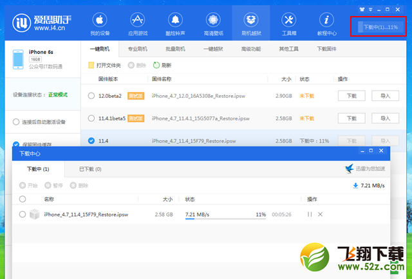Click 开始 start button in download center
The height and width of the screenshot is (279, 412).
click(x=28, y=186)
